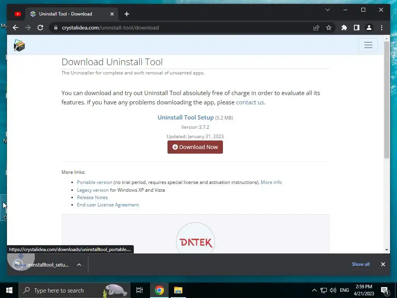
Task: Click the ENG language indicator
Action: 344,290
